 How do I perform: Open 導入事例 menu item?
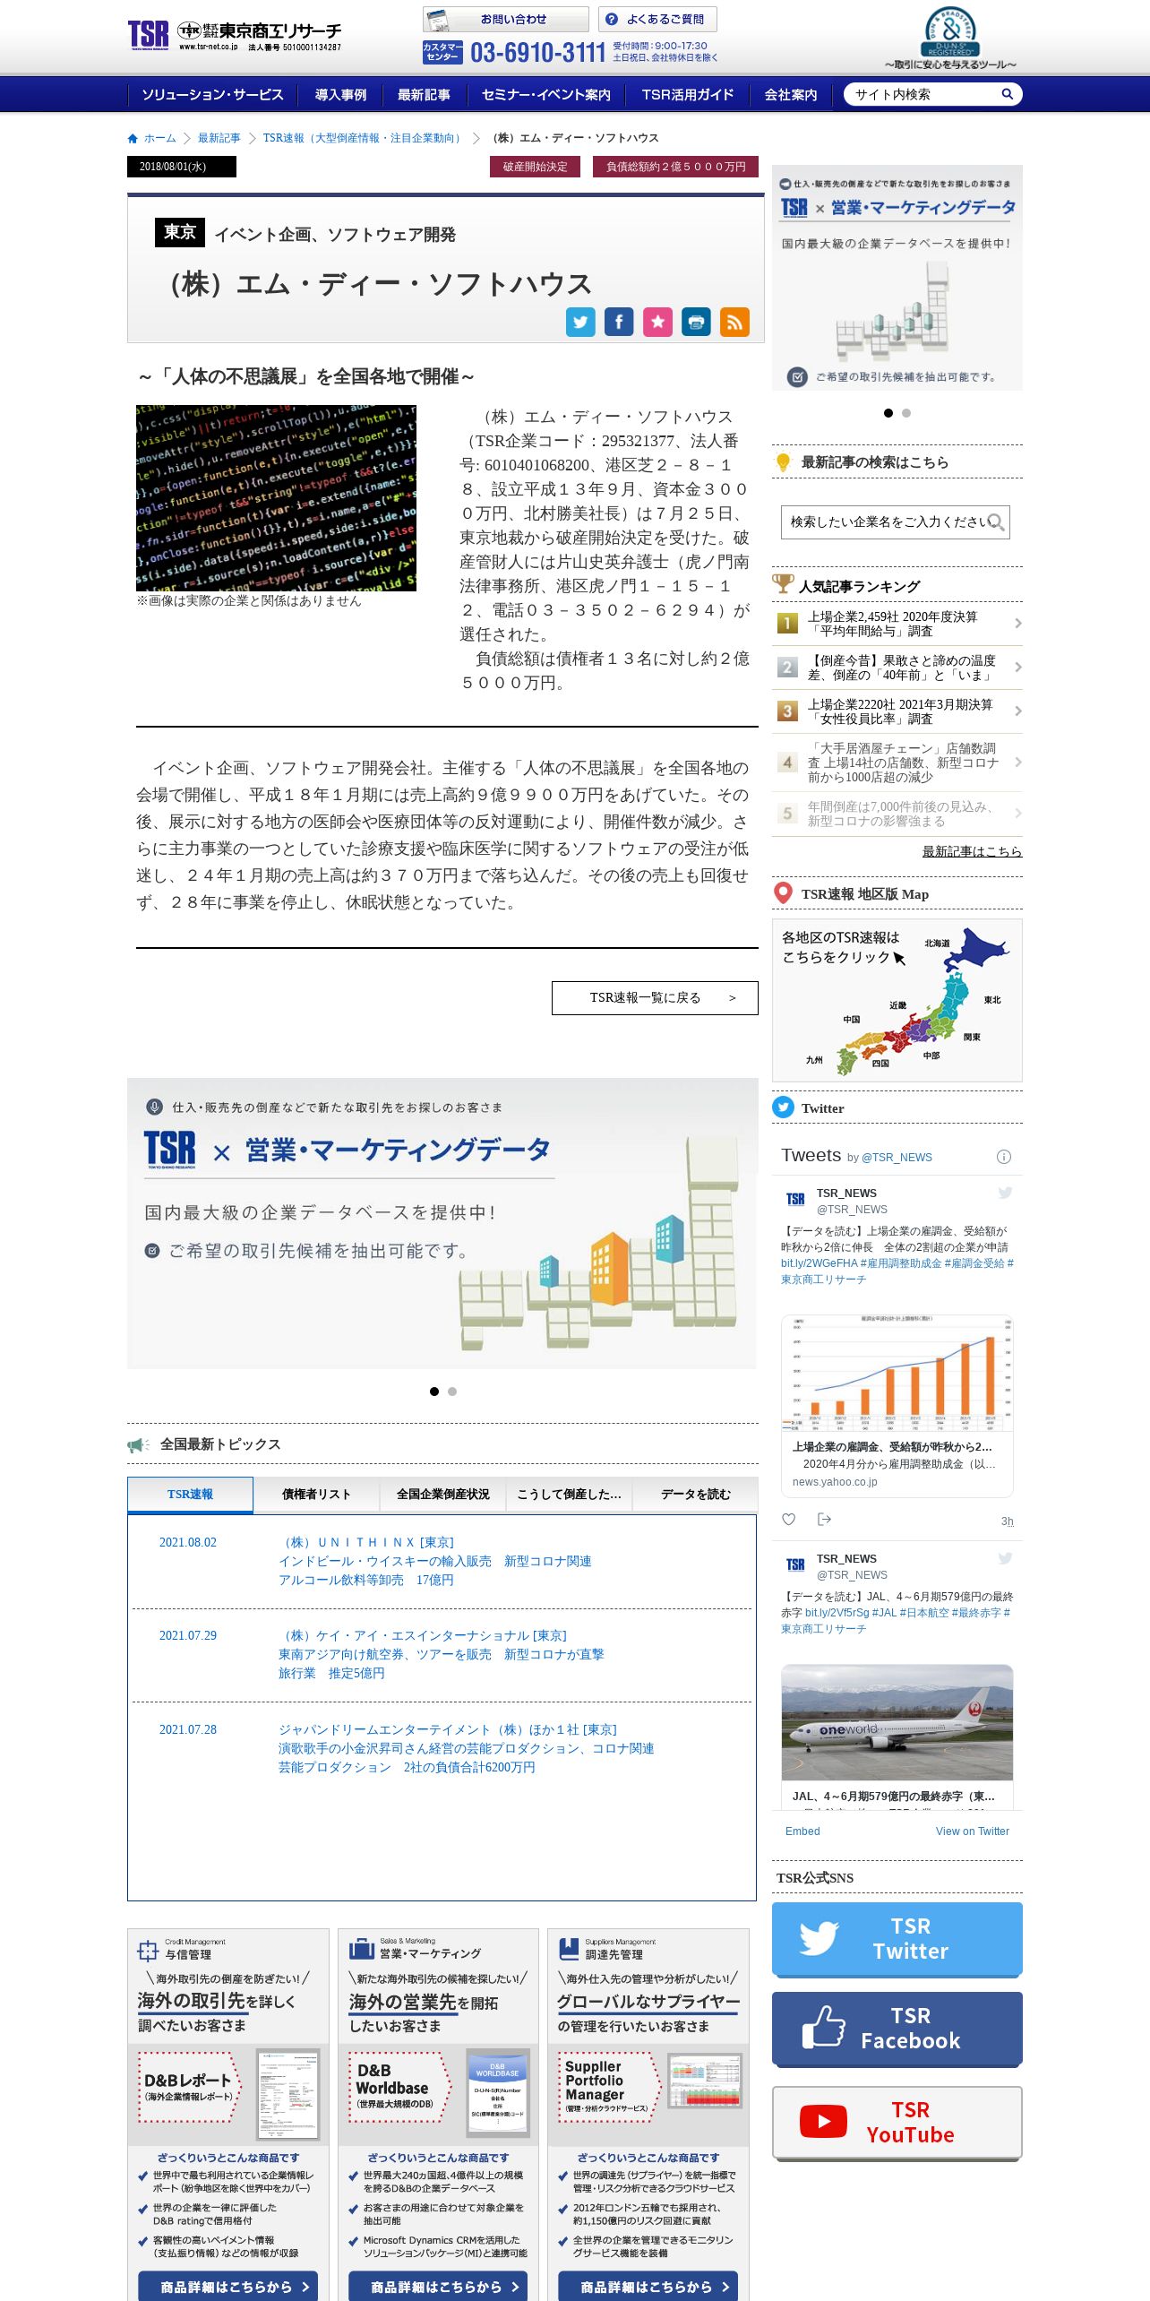(x=340, y=94)
